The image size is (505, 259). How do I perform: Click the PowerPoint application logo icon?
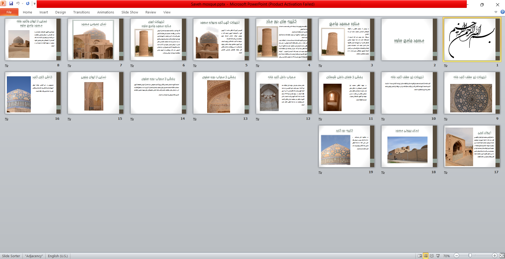point(3,4)
